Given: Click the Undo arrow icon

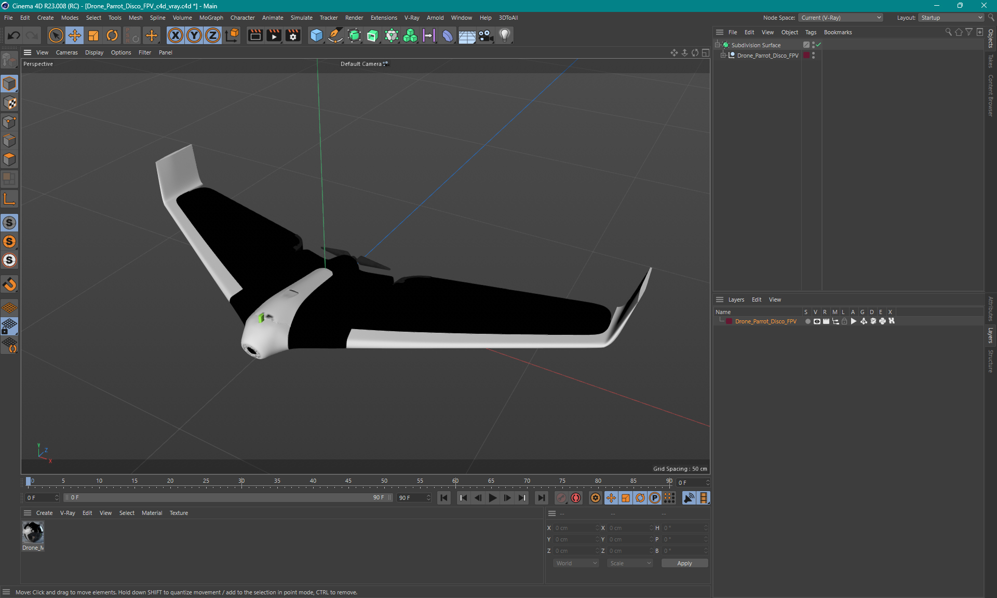Looking at the screenshot, I should 14,35.
